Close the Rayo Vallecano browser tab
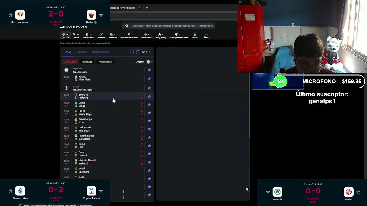Image resolution: width=367 pixels, height=206 pixels. 140,8
